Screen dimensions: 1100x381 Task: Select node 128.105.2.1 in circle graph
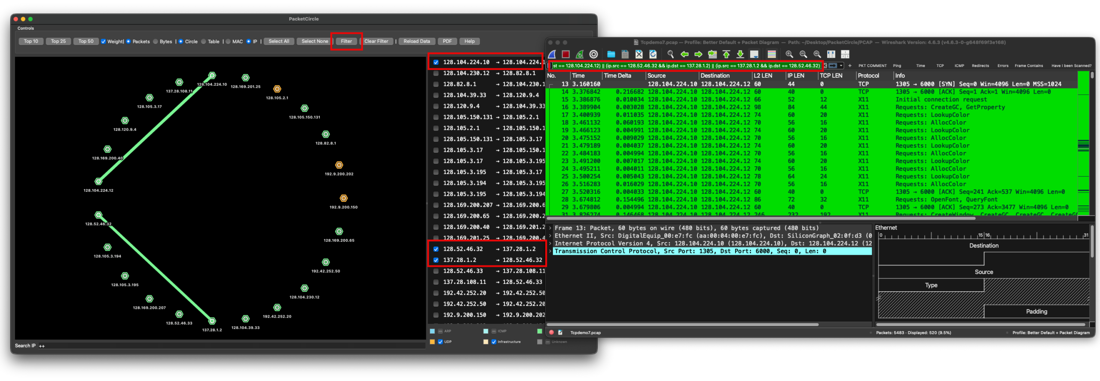[x=277, y=89]
